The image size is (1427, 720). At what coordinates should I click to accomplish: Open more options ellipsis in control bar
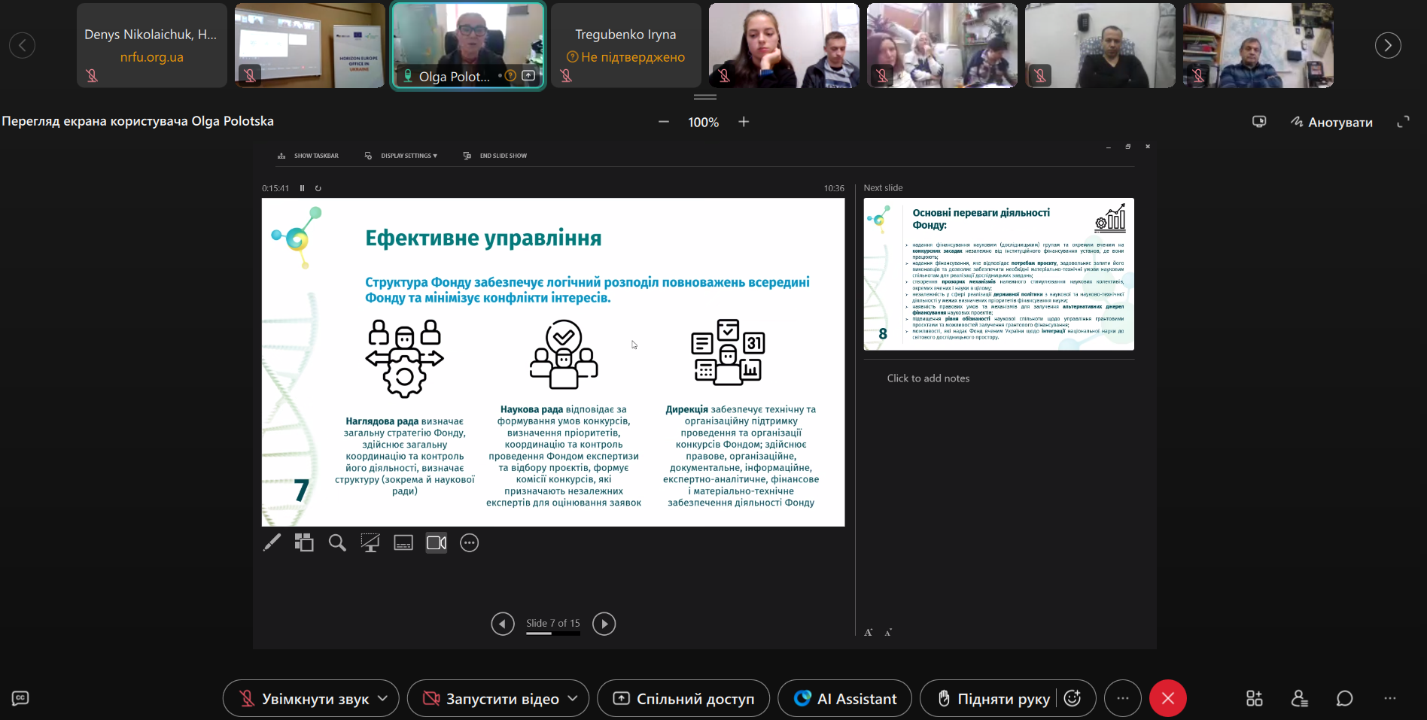pyautogui.click(x=1122, y=698)
